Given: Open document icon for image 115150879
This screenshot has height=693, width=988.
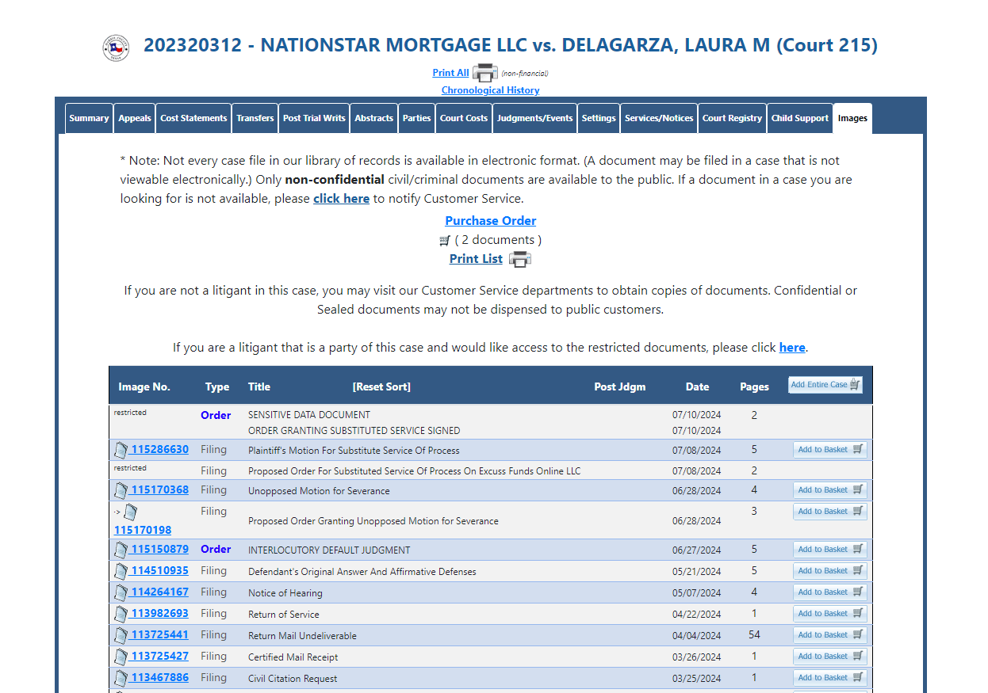Looking at the screenshot, I should 121,550.
